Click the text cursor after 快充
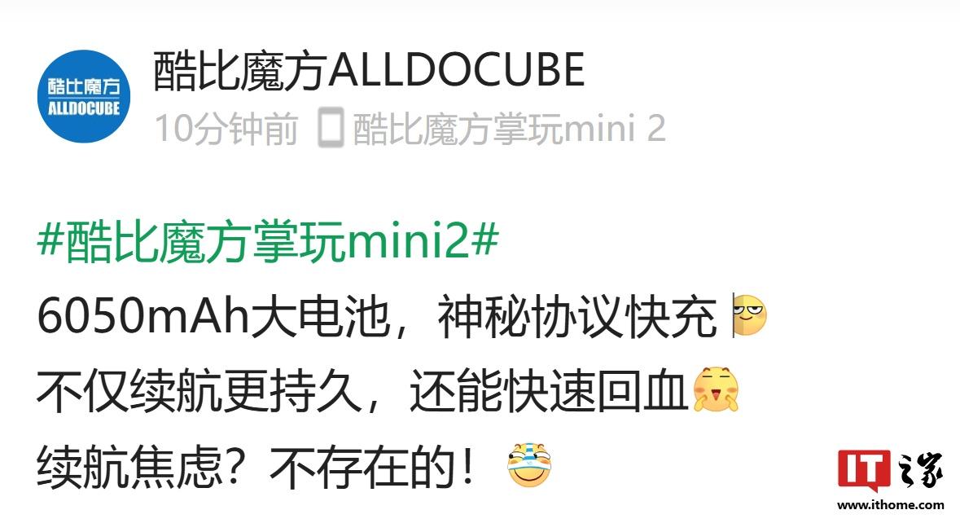 734,316
